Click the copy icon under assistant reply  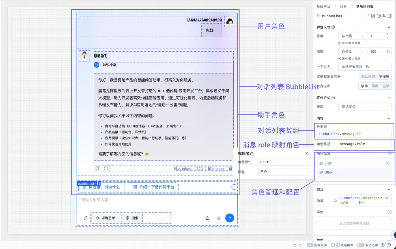(97, 168)
